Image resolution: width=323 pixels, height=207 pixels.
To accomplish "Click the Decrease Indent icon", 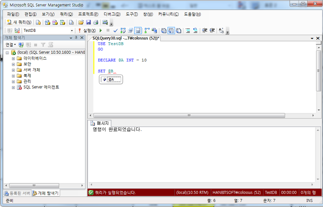I will (205, 30).
